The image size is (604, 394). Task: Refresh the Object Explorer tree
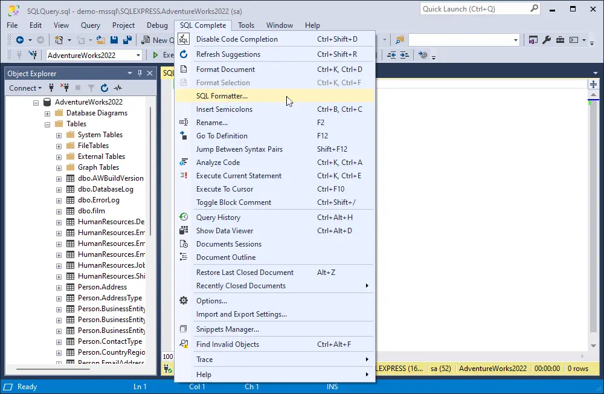pos(104,88)
